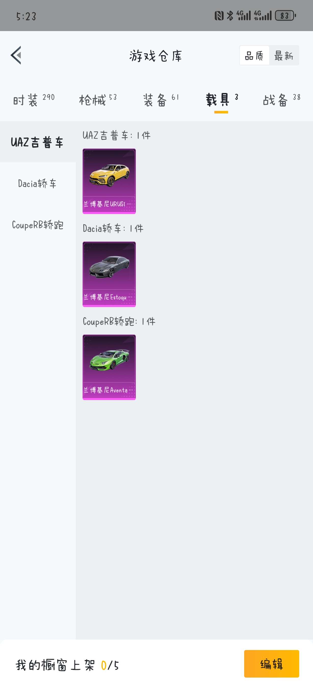Screen dimensions: 313x688
Task: Tap the Bluetooth status icon
Action: tap(230, 16)
